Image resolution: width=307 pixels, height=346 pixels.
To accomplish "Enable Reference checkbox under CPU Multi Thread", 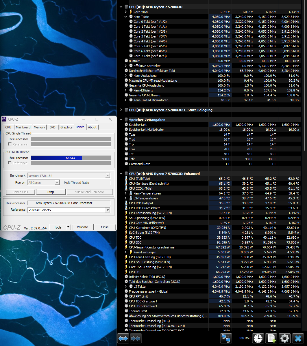I will click(10, 163).
